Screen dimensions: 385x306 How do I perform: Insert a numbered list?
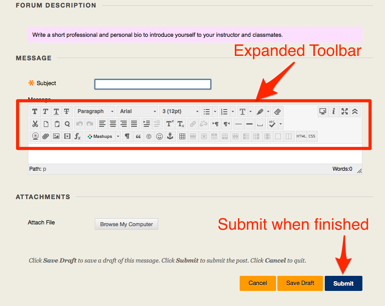pos(225,112)
